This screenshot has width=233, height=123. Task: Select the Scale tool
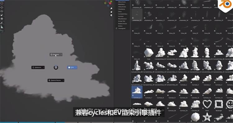point(2,15)
